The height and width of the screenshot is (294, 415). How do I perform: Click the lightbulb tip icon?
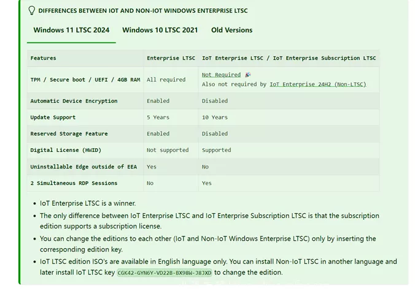(31, 10)
